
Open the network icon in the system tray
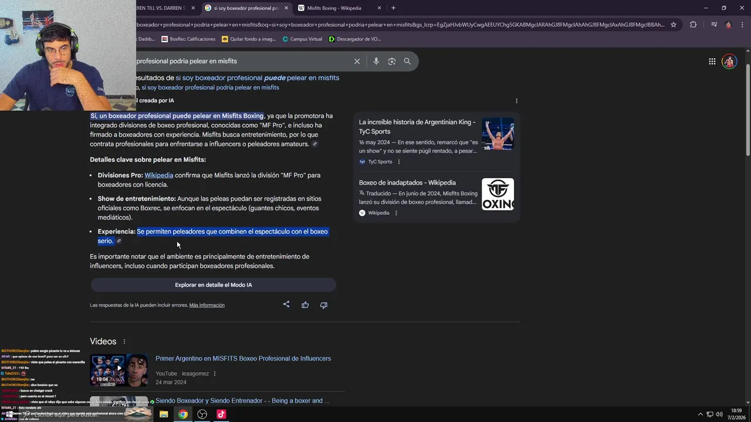tap(710, 414)
